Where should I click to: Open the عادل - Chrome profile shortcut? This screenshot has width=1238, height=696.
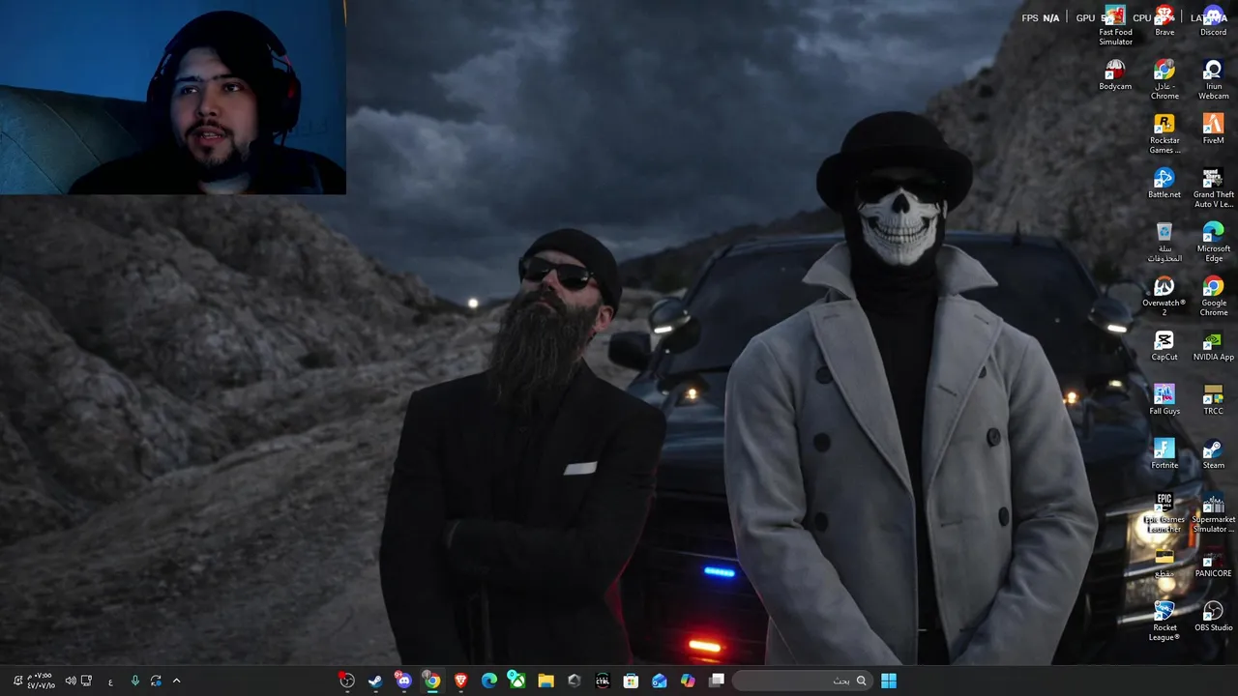pos(1164,80)
